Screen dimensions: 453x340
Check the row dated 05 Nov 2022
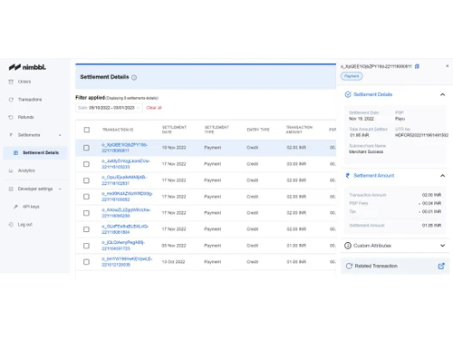(x=86, y=246)
